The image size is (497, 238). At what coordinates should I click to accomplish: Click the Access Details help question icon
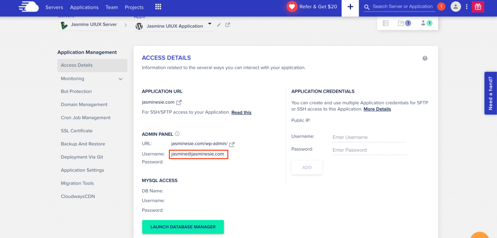(x=425, y=58)
